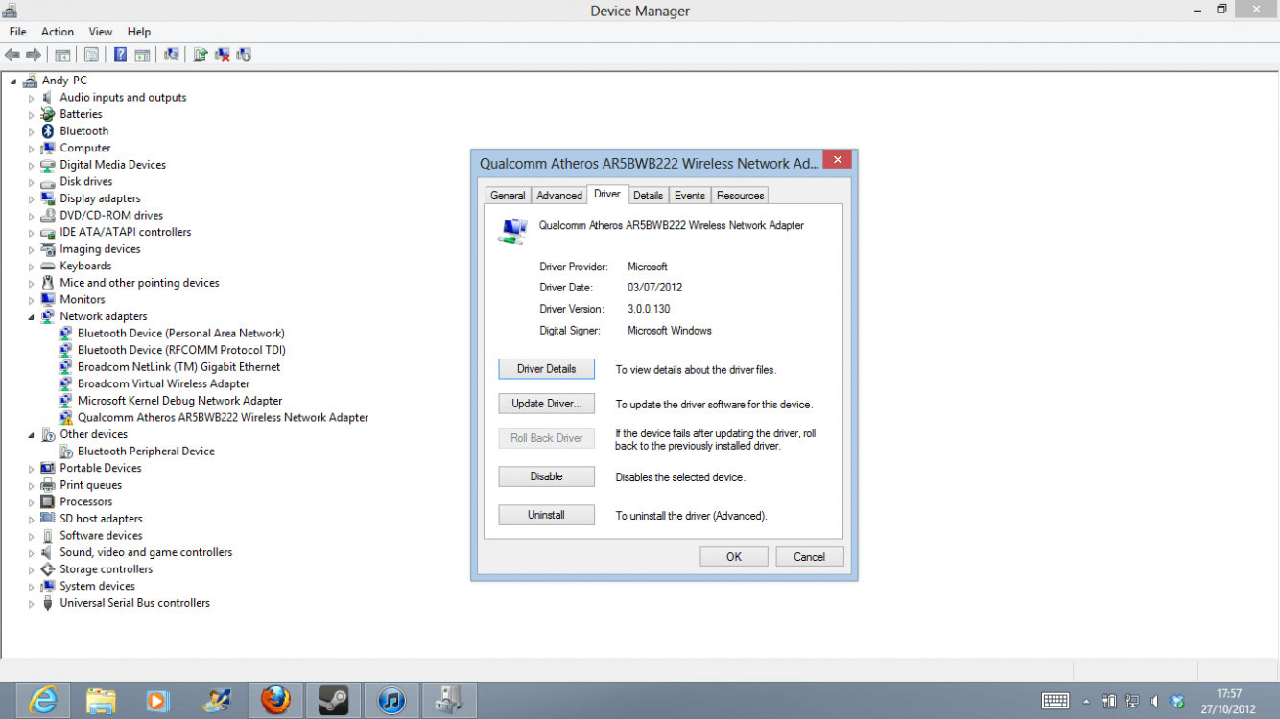Click OK in the properties dialog
Screen dimensions: 1280x719
tap(734, 557)
